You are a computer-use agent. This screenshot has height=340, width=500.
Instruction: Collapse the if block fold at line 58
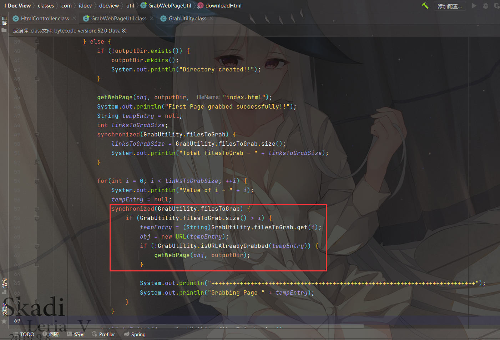[37, 218]
